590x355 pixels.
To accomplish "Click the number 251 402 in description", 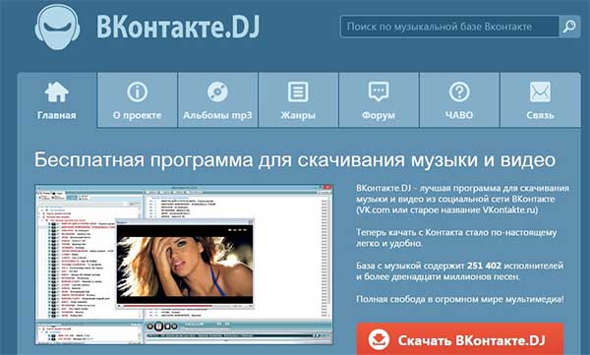I will click(484, 266).
